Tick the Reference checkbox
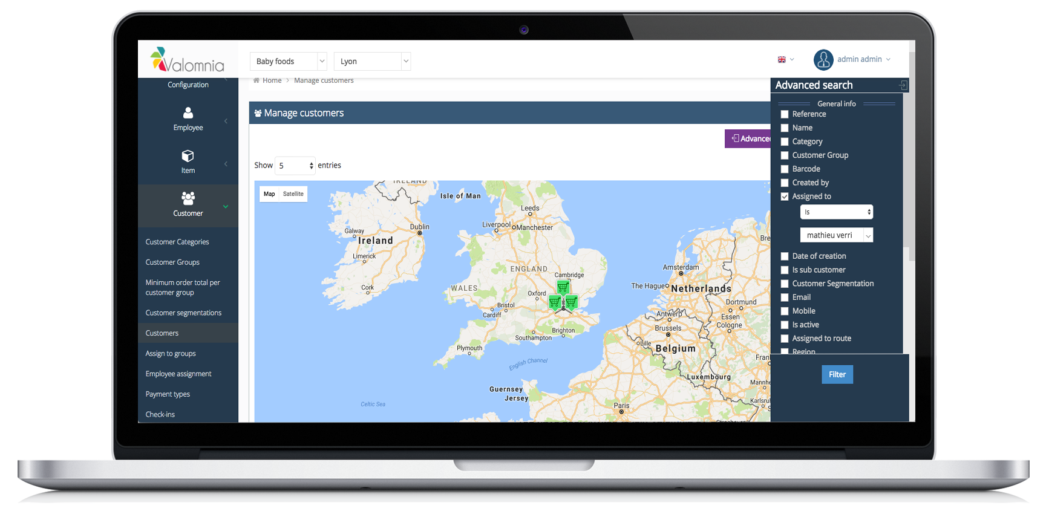Image resolution: width=1046 pixels, height=517 pixels. tap(785, 114)
